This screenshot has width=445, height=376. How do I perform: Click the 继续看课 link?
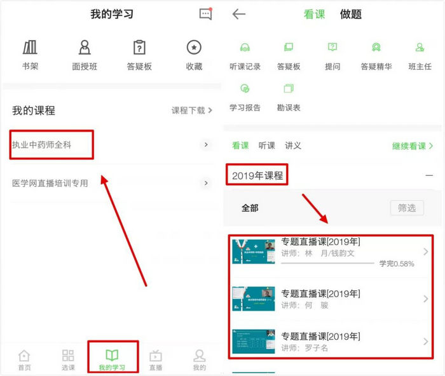[413, 146]
